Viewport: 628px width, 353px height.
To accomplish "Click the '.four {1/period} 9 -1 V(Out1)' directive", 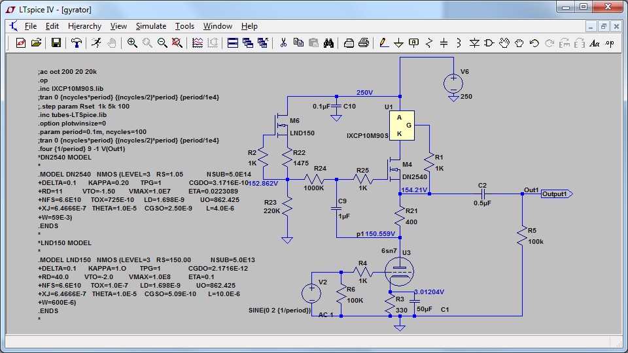I will 82,149.
